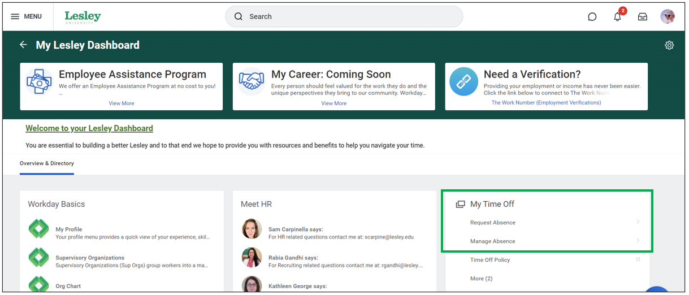The height and width of the screenshot is (295, 689).
Task: Click the magnifier icon in search bar
Action: [239, 16]
